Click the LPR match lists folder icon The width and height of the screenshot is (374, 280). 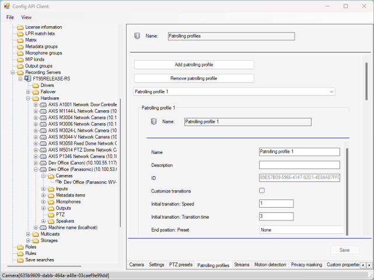point(20,34)
